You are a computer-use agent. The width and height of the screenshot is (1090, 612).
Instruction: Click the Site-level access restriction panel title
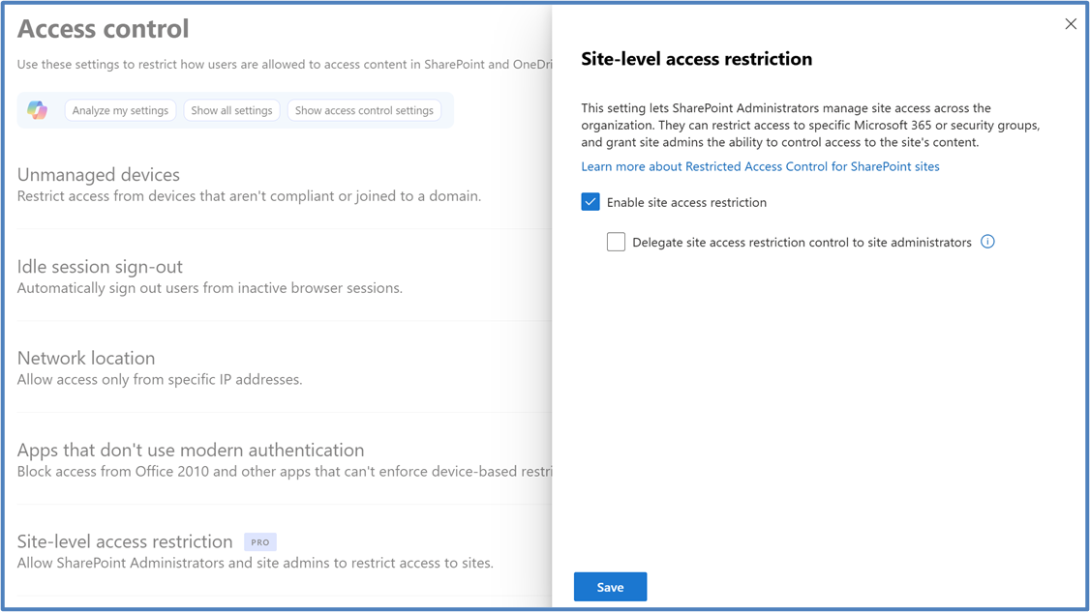click(696, 59)
